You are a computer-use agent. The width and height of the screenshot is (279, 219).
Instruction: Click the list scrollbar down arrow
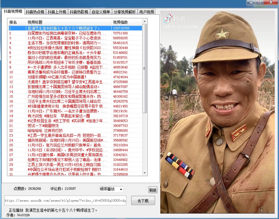pos(145,173)
